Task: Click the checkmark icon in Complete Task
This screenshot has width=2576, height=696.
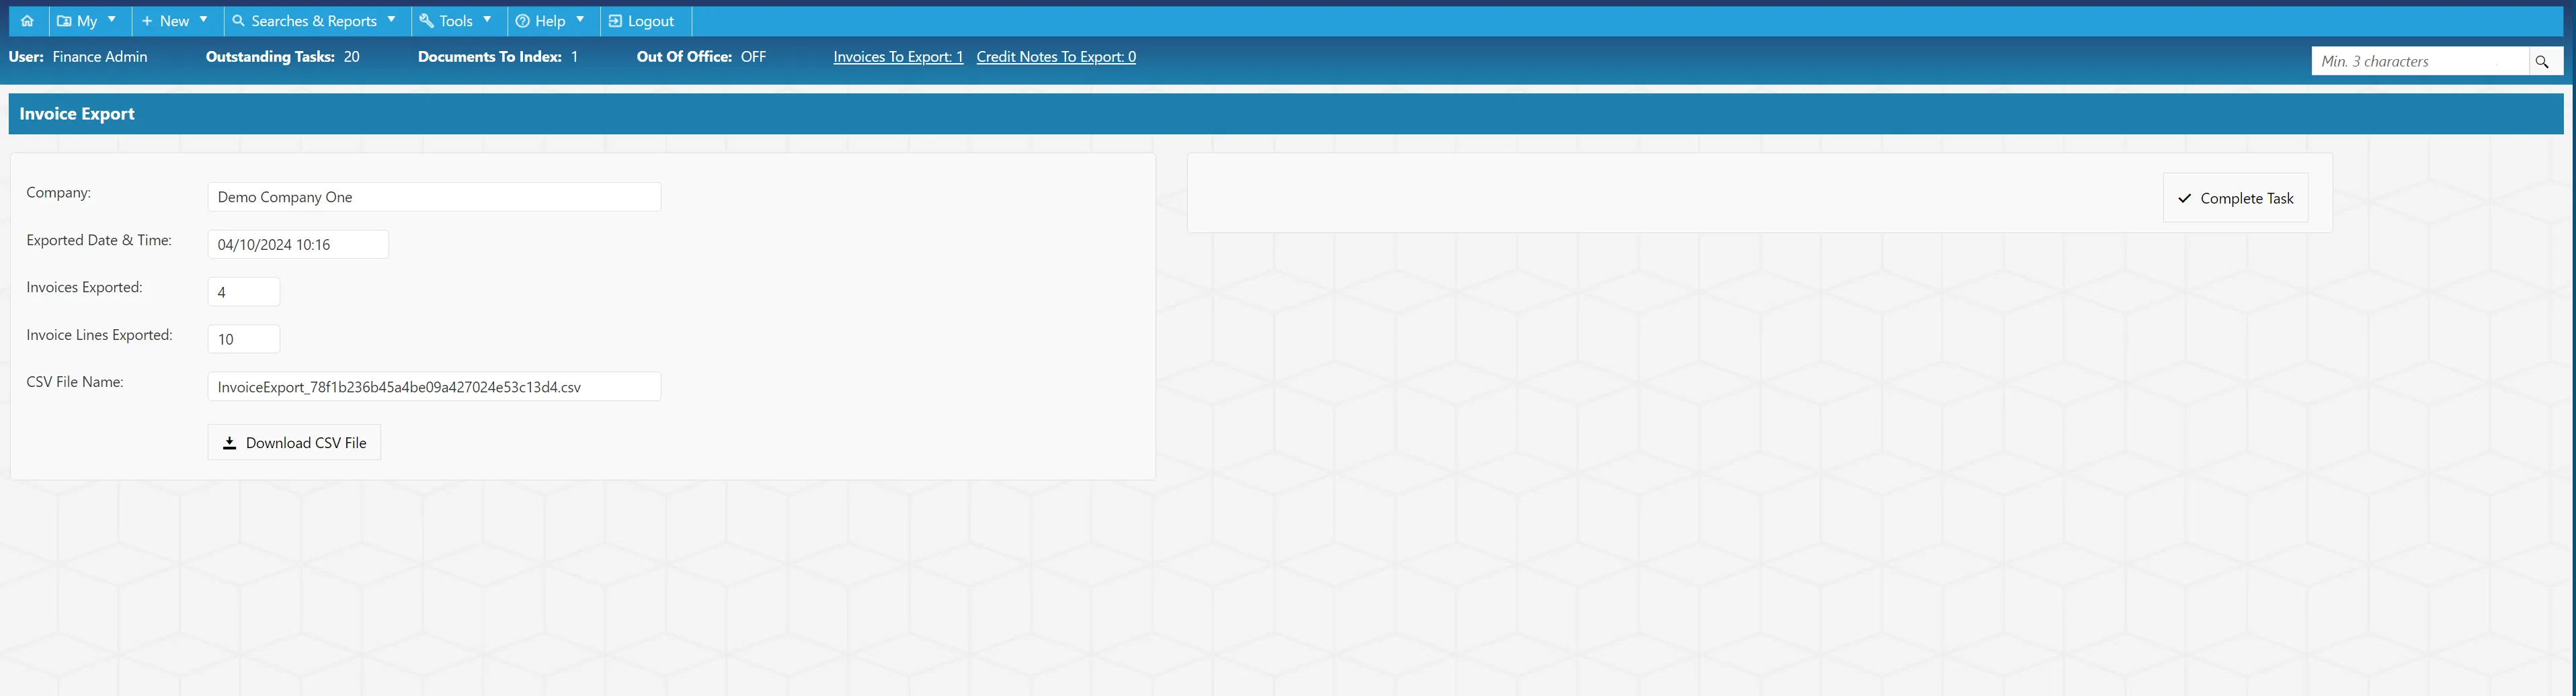Action: pyautogui.click(x=2185, y=198)
